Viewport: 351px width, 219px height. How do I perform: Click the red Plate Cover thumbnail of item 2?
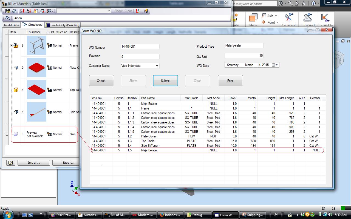coord(37,68)
